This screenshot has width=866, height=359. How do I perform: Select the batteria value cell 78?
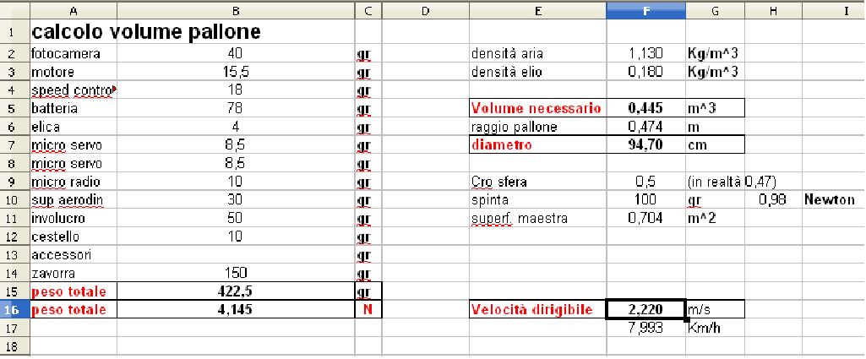[x=236, y=109]
